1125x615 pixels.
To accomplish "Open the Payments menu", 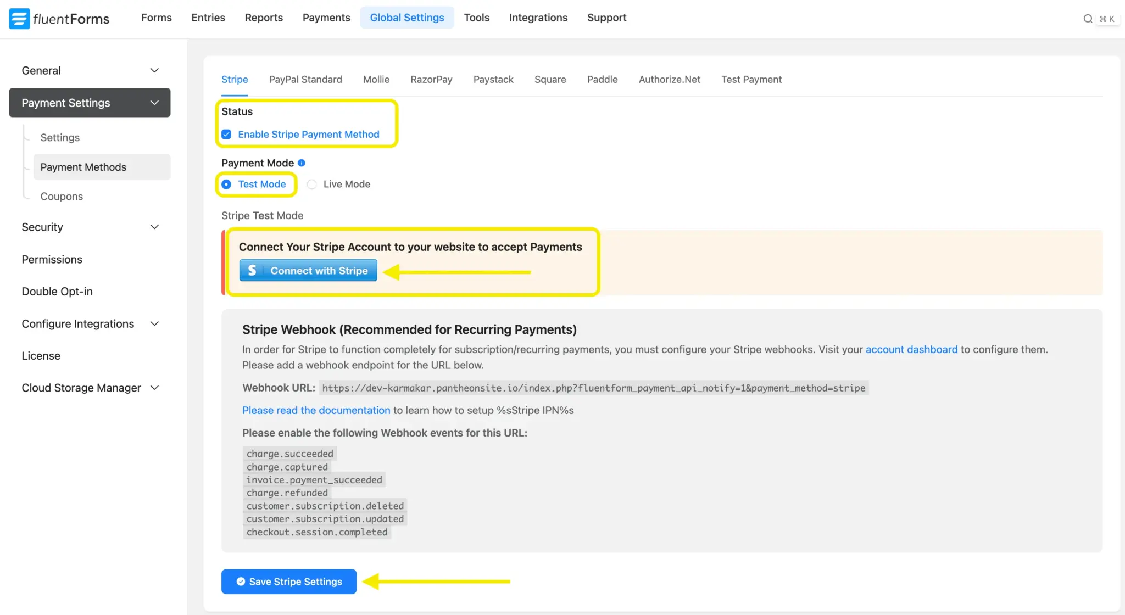I will coord(326,18).
